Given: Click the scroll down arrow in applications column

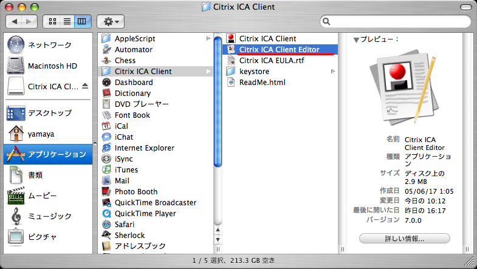Looking at the screenshot, I should pos(218,240).
